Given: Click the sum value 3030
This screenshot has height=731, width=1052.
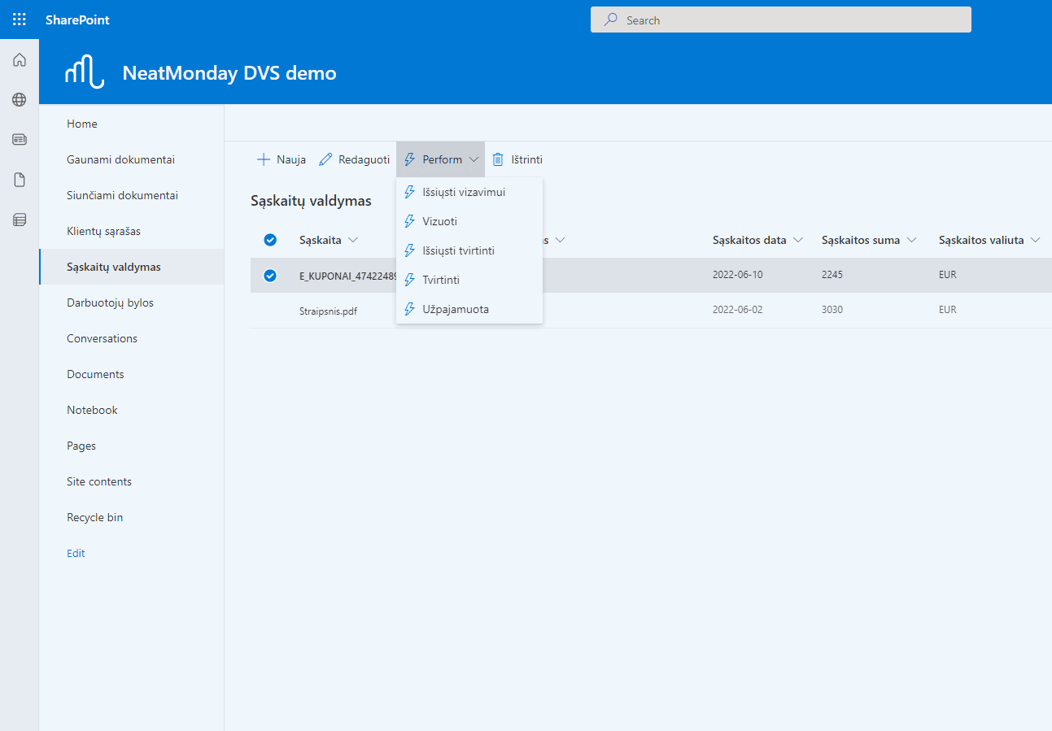Looking at the screenshot, I should pos(832,310).
